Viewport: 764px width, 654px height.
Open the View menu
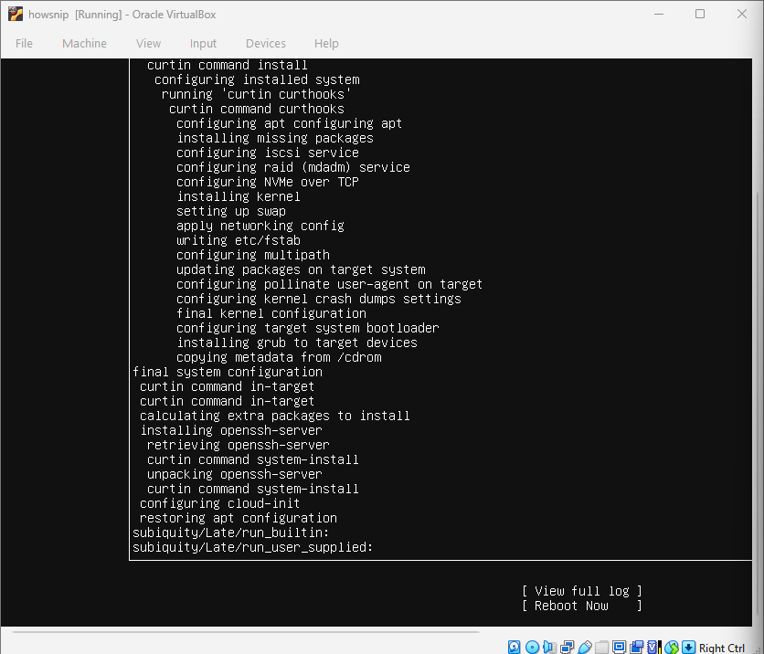coord(148,43)
